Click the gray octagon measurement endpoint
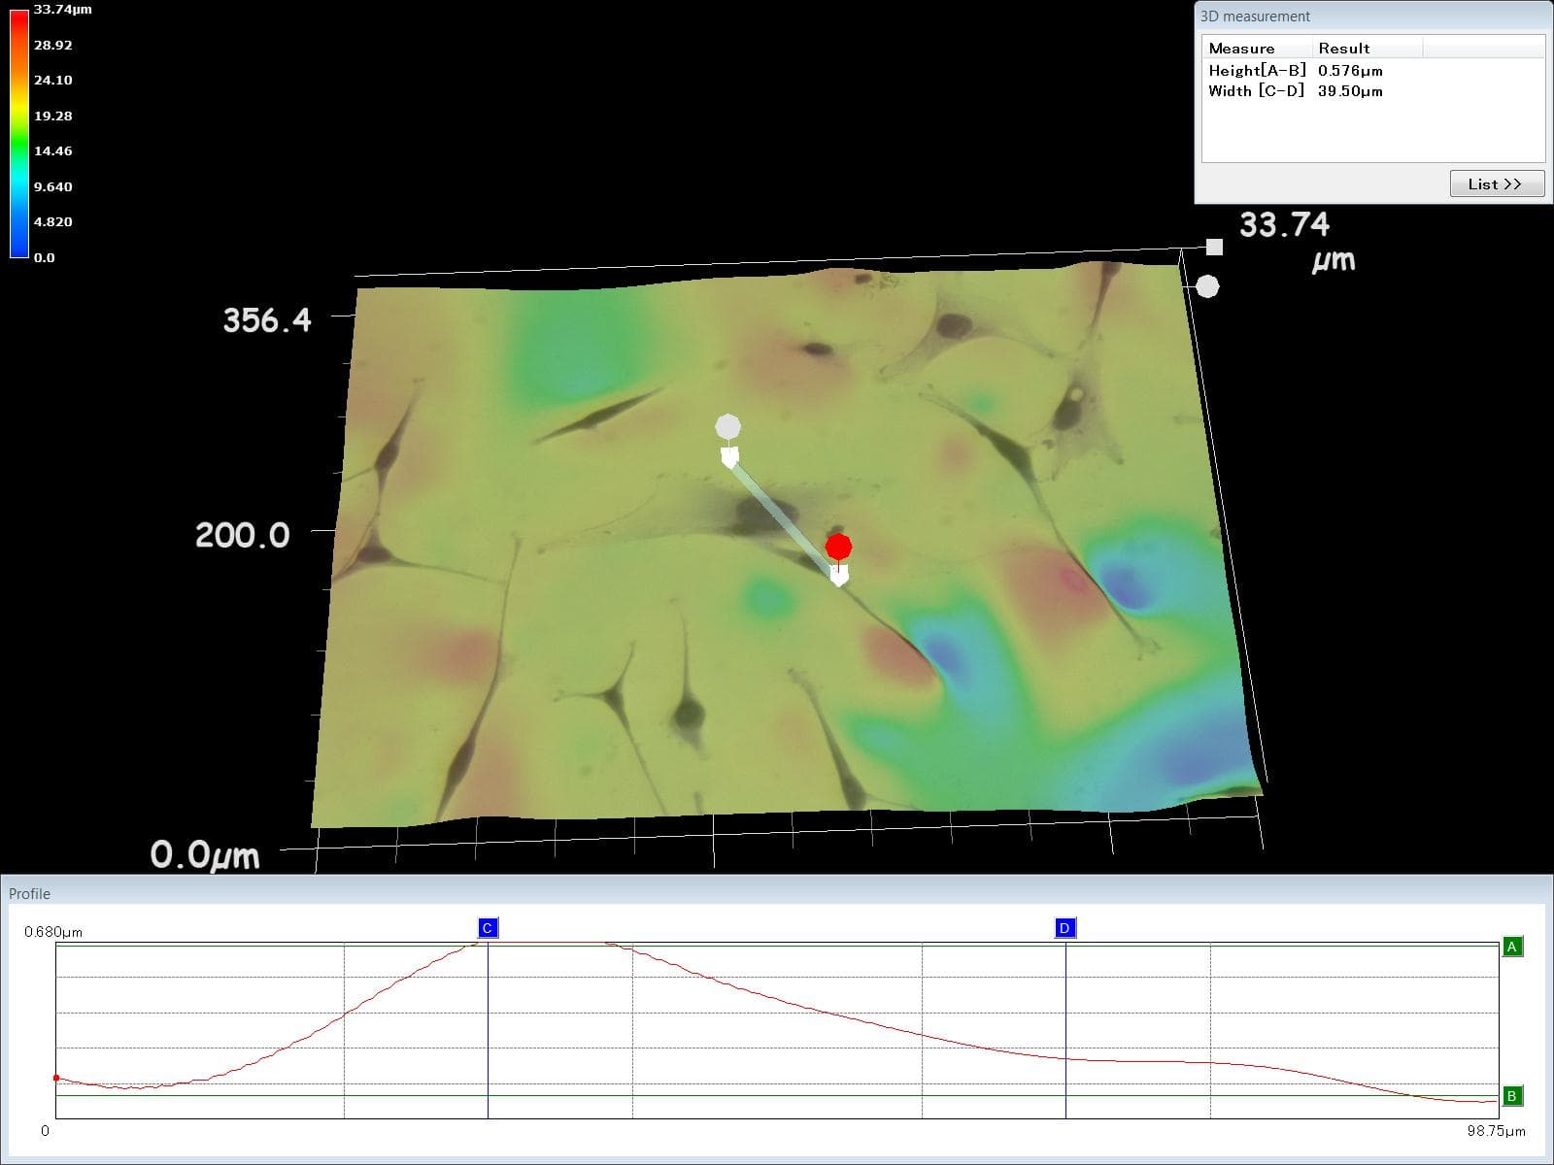 [x=727, y=426]
